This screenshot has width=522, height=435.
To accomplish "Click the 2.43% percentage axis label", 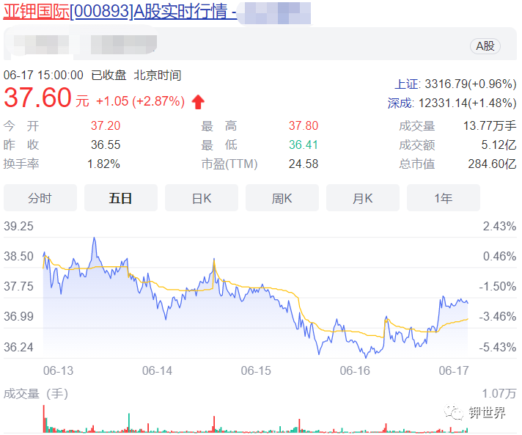I will (x=500, y=226).
